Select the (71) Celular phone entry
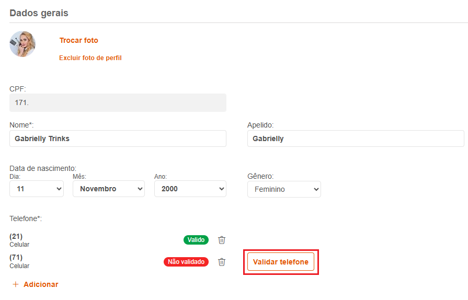 [x=19, y=261]
